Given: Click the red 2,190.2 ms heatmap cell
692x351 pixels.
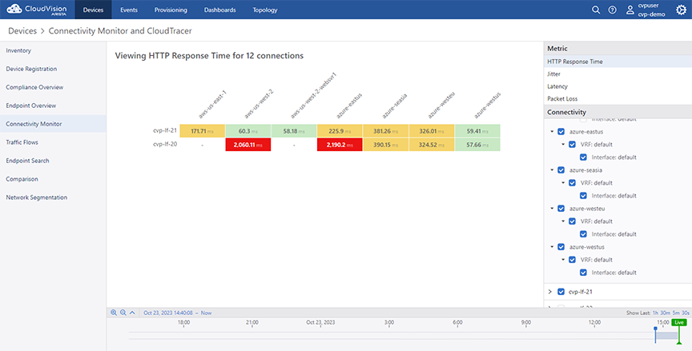Looking at the screenshot, I should (x=340, y=145).
